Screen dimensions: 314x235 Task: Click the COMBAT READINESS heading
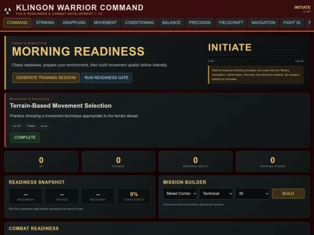[34, 229]
